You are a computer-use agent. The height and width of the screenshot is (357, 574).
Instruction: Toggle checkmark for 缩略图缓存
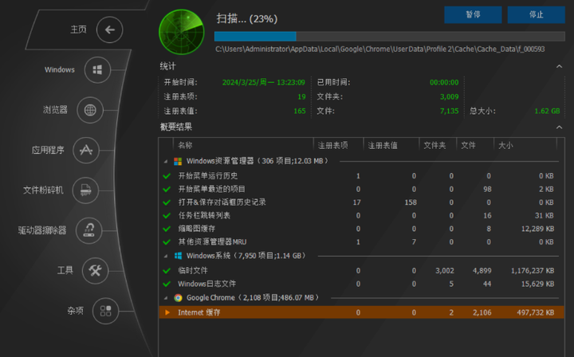coord(167,229)
